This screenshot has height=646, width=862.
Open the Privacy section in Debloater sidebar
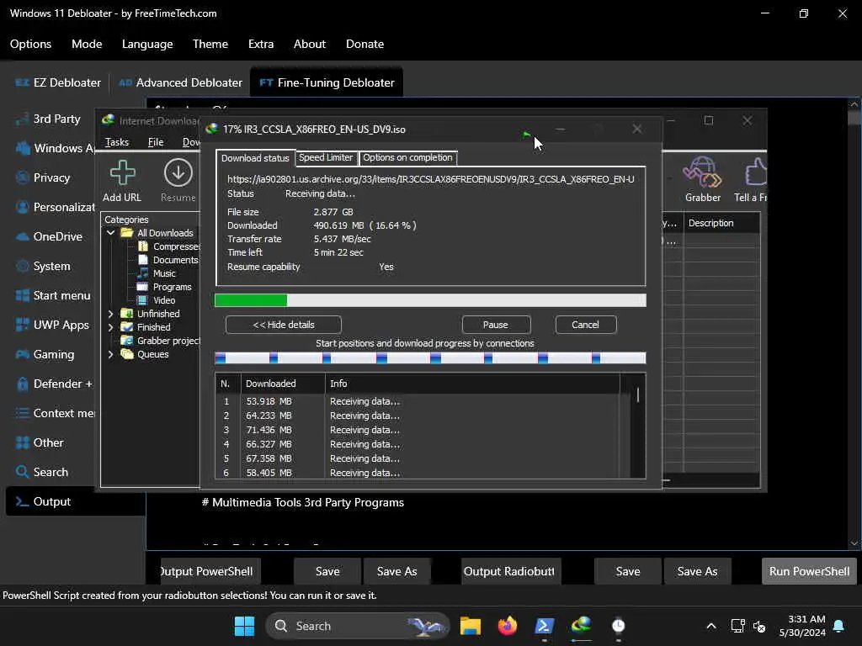[x=43, y=177]
